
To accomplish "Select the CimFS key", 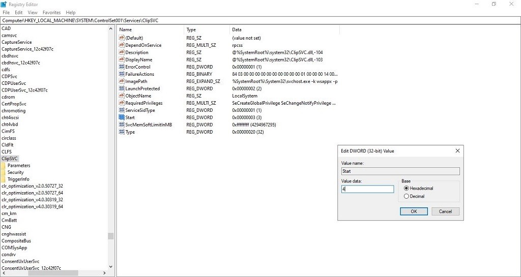I will coord(9,131).
